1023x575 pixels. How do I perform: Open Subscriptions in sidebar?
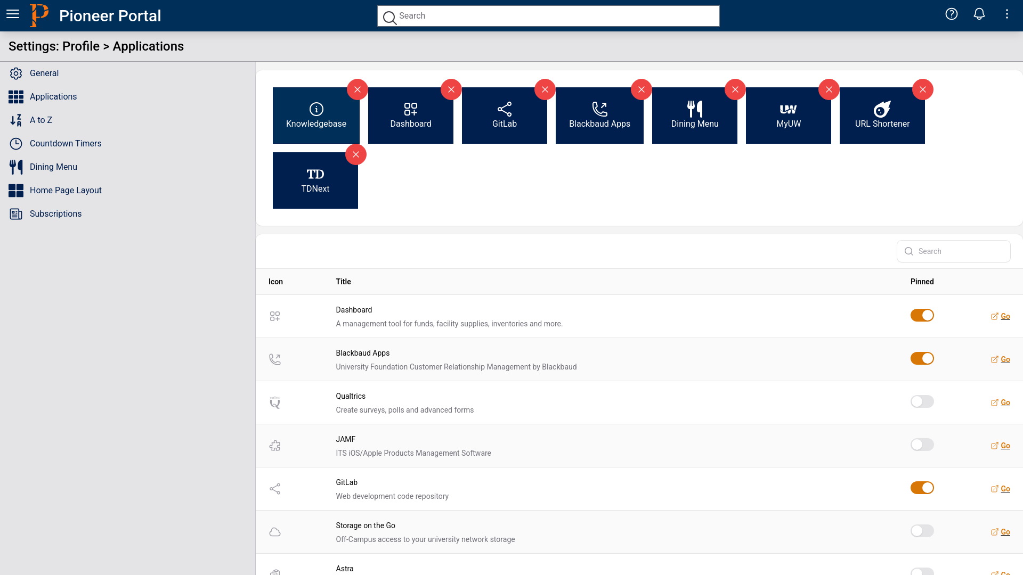tap(45, 214)
